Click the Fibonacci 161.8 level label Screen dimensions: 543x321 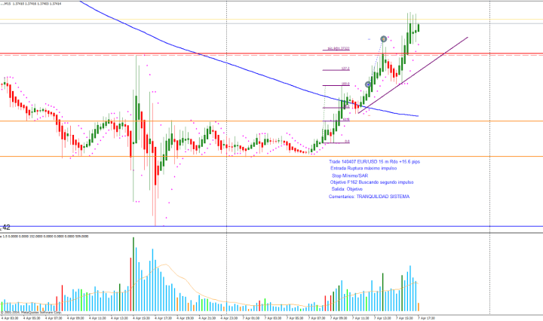point(339,49)
